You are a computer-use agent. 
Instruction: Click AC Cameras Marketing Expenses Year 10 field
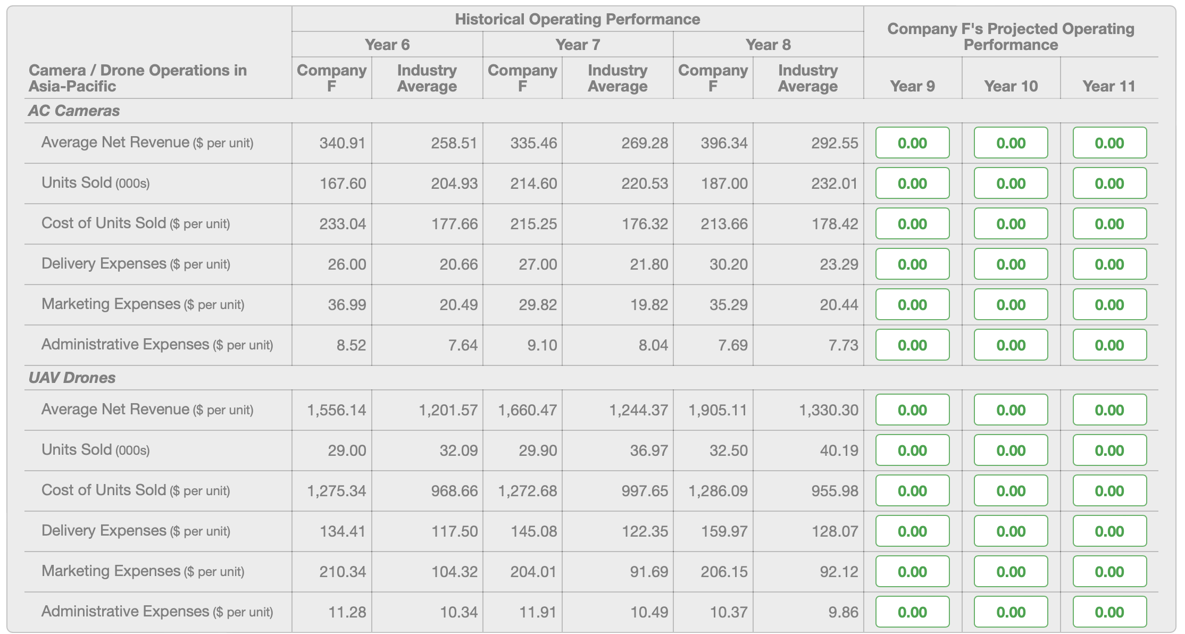[x=1011, y=304]
